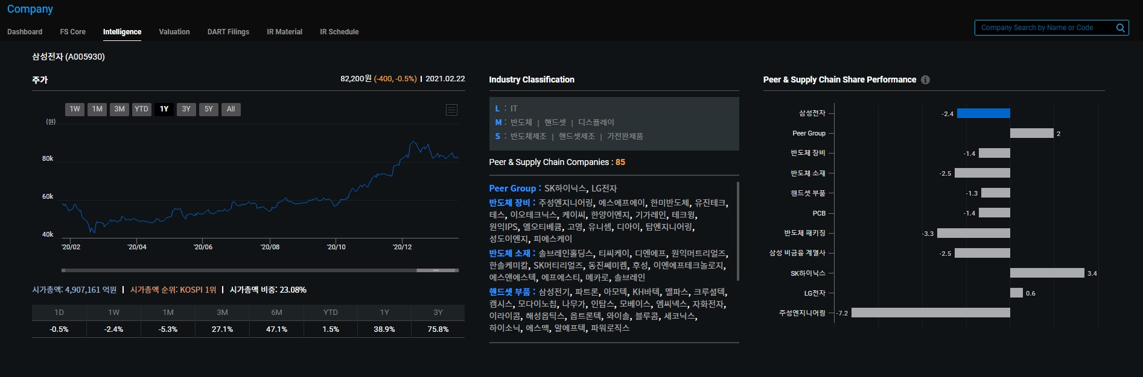The image size is (1143, 377).
Task: Click the 1M return value -5.3%
Action: click(168, 329)
